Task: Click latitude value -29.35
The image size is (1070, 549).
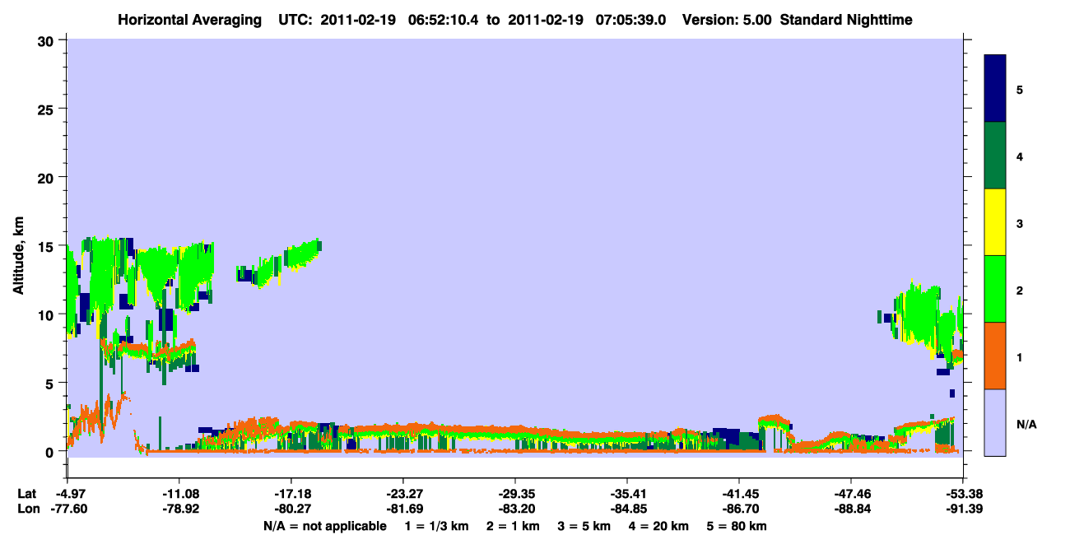Action: [514, 494]
